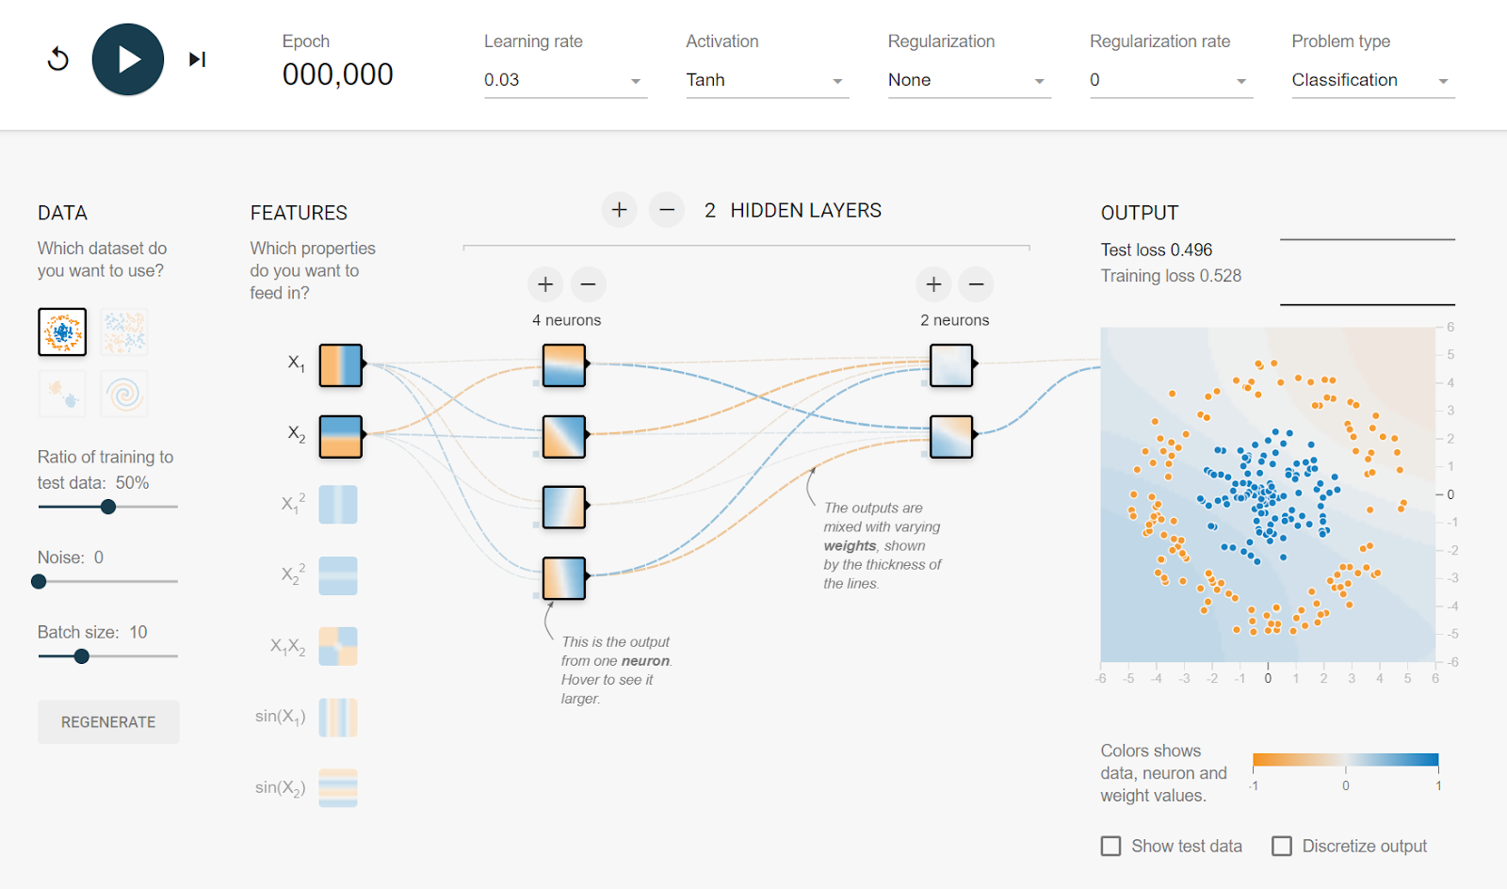Screen dimensions: 1507x889
Task: Enable Discretize output
Action: [1281, 846]
